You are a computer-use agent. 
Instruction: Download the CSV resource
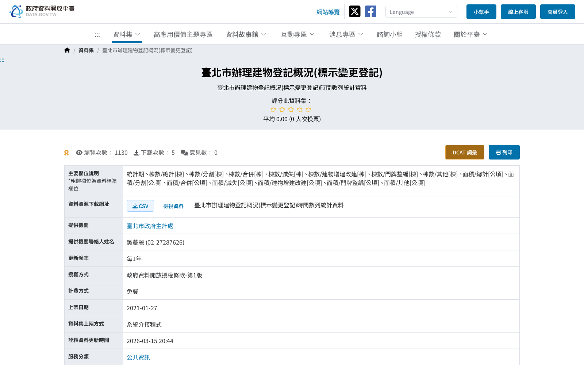(140, 206)
